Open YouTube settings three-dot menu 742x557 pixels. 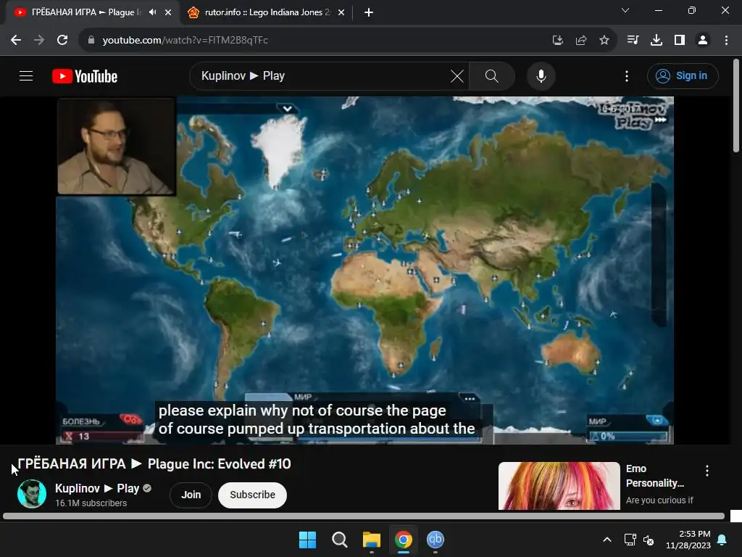(x=627, y=75)
